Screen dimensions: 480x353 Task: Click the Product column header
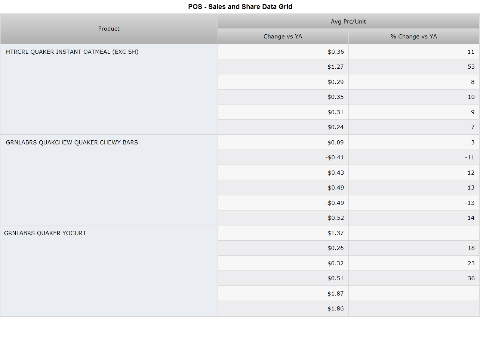tap(109, 29)
